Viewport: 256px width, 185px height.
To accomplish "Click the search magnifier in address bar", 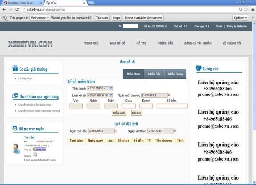I will click(240, 9).
